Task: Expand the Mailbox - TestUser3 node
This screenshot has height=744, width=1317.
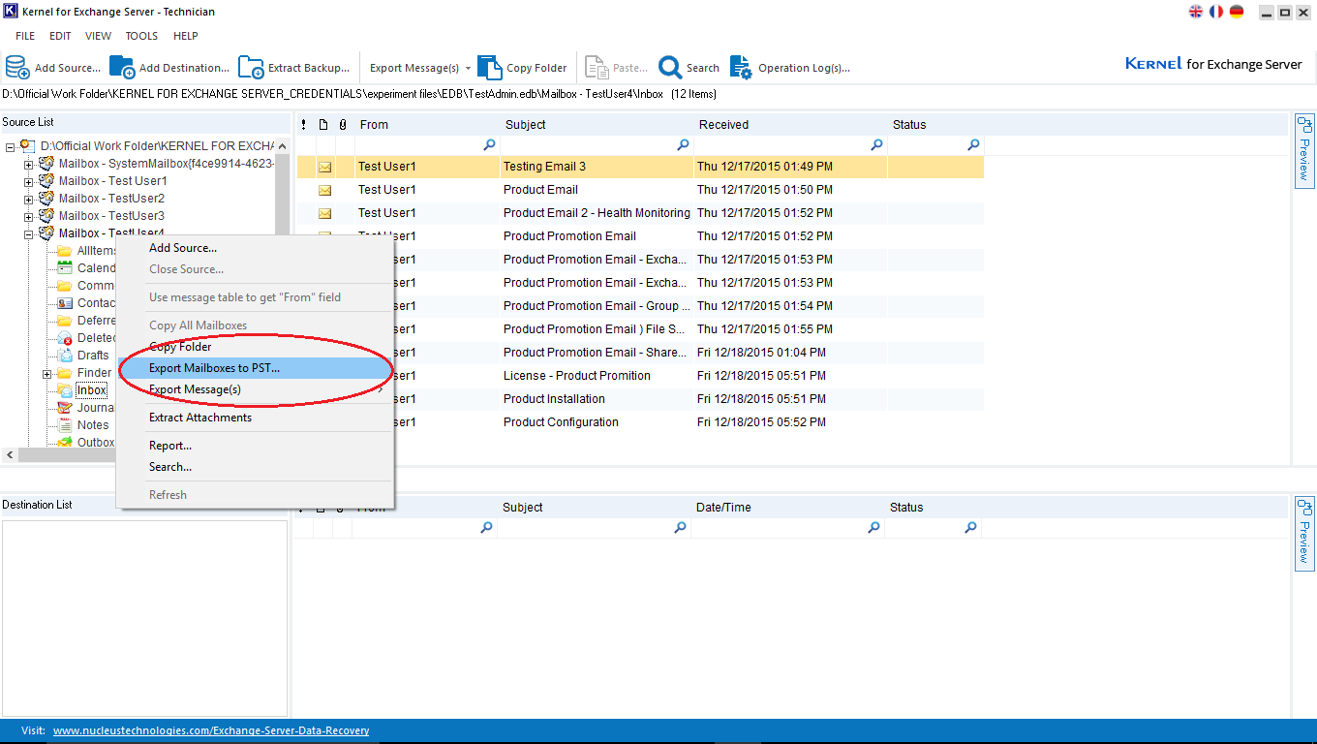Action: 29,216
